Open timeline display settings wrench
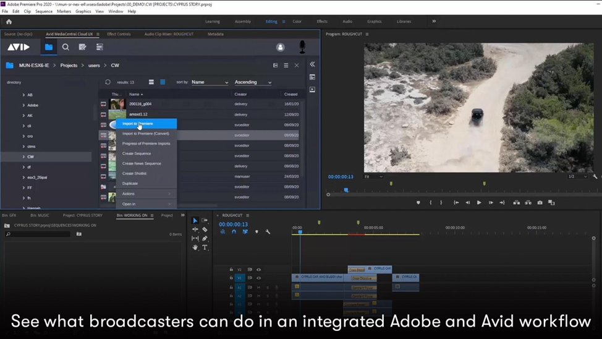The width and height of the screenshot is (602, 339). pos(268,232)
